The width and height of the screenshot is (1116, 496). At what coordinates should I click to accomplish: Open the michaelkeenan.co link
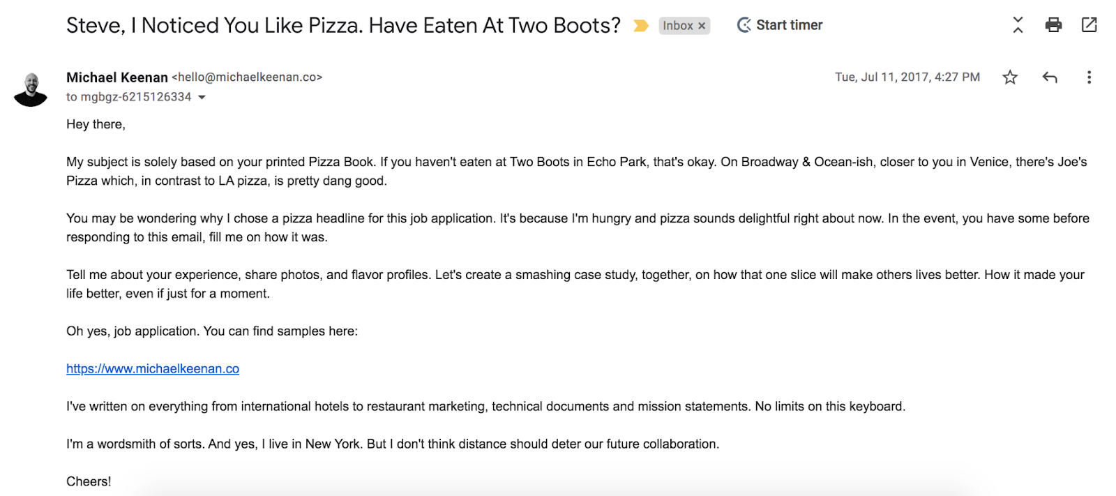click(x=153, y=368)
